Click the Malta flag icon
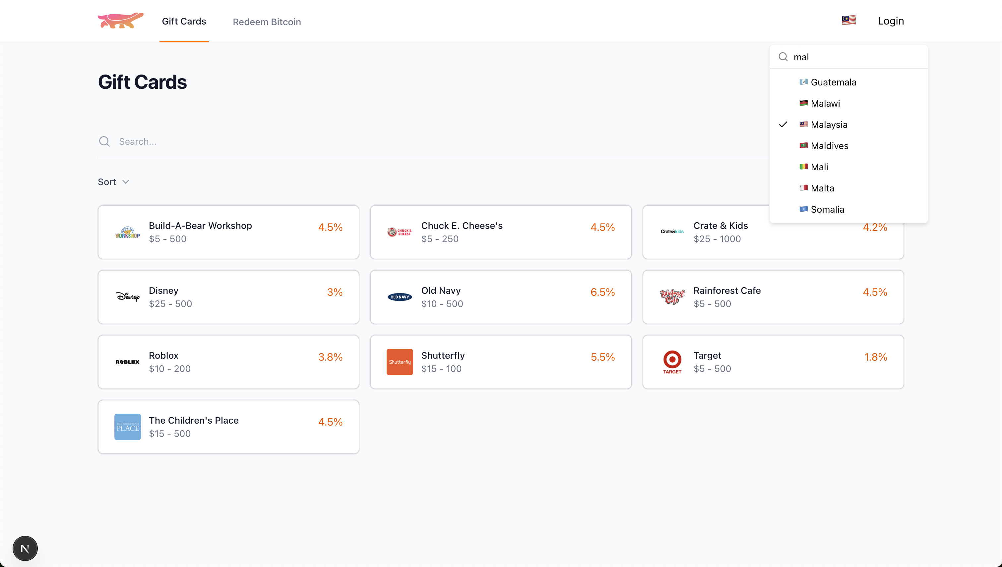Viewport: 1002px width, 567px height. (x=803, y=188)
